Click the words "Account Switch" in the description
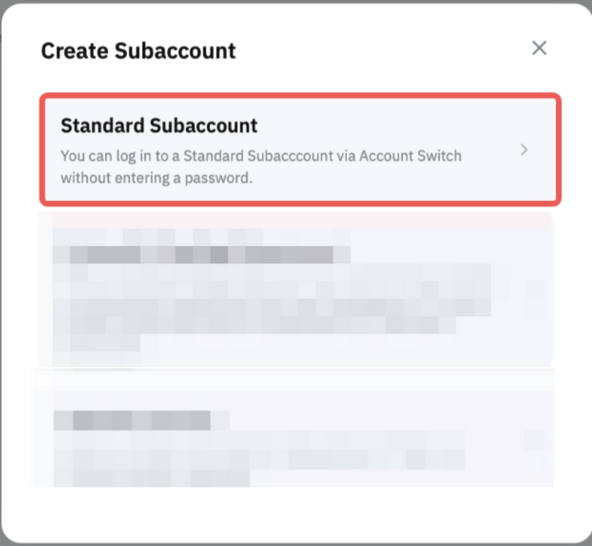 point(410,156)
